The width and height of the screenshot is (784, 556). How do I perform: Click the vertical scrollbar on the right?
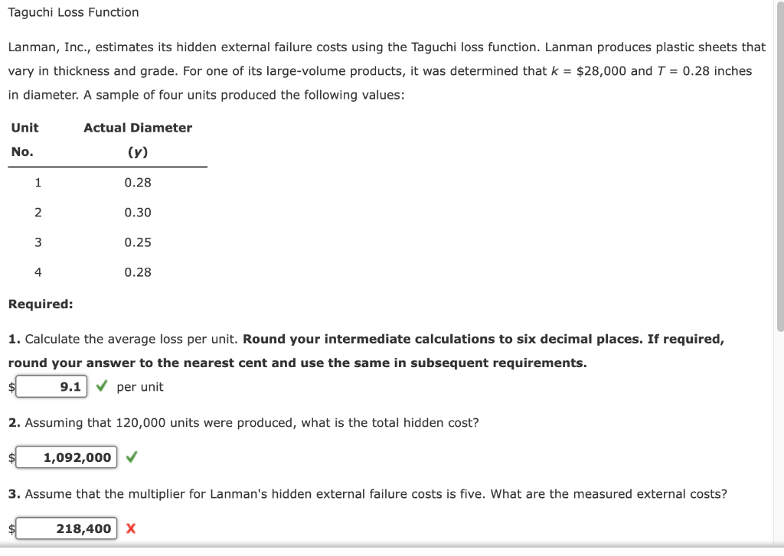pyautogui.click(x=780, y=167)
